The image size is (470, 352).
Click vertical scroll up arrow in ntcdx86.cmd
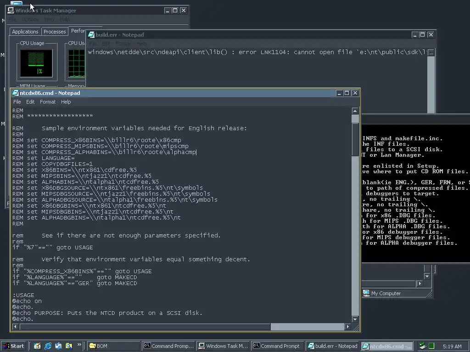[355, 111]
